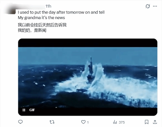This screenshot has width=162, height=127.
Task: Open the post via the 11h timestamp
Action: [48, 6]
